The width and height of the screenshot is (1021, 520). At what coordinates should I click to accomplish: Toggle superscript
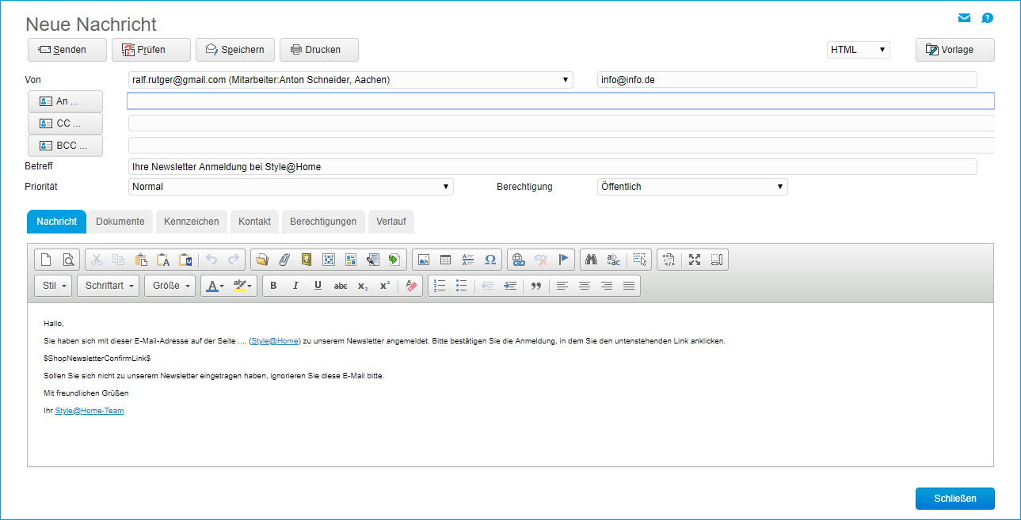coord(384,286)
